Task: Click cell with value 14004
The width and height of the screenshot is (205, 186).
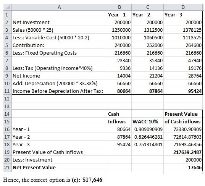Action: (x=119, y=76)
